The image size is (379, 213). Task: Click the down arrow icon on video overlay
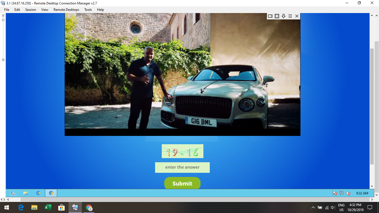click(284, 16)
